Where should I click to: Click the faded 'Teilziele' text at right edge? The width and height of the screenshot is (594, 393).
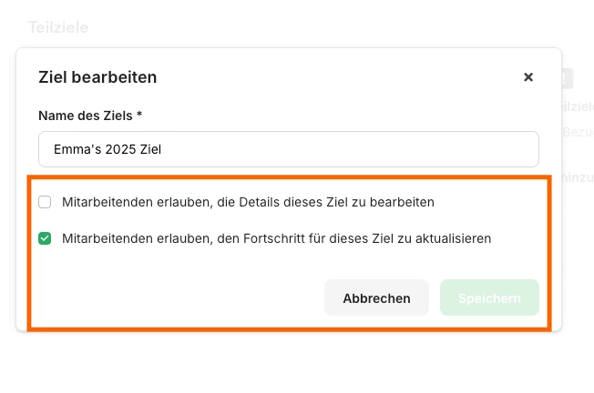(x=578, y=106)
